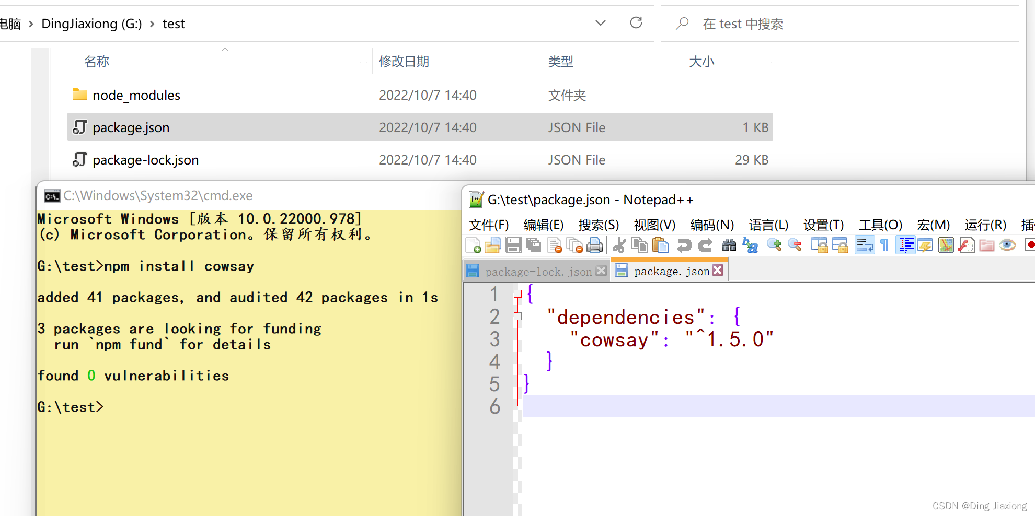Open the Replace dialog toolbar icon
Viewport: 1035px width, 516px height.
(x=750, y=245)
